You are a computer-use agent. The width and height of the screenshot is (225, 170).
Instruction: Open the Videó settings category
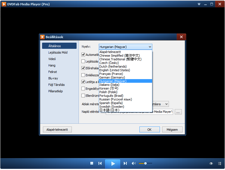coord(52,59)
